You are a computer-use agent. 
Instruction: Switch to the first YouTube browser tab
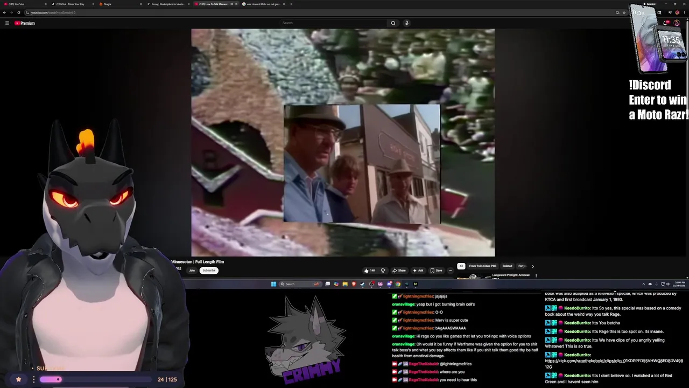[24, 4]
